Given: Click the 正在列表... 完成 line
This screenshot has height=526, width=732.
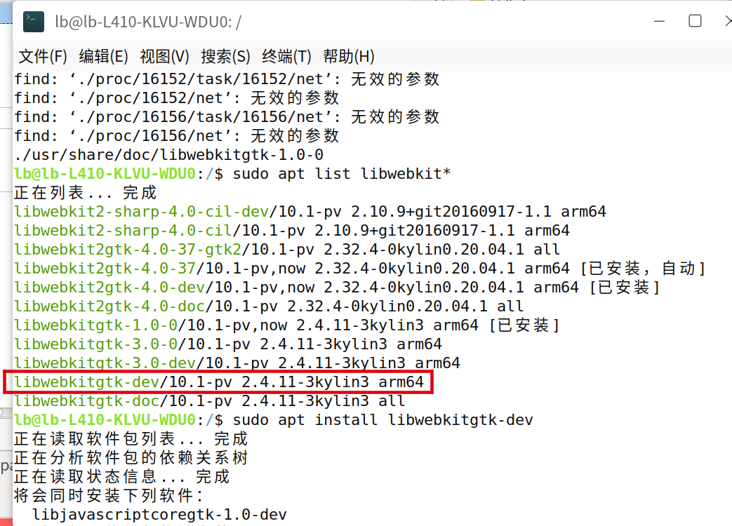Looking at the screenshot, I should click(x=85, y=192).
